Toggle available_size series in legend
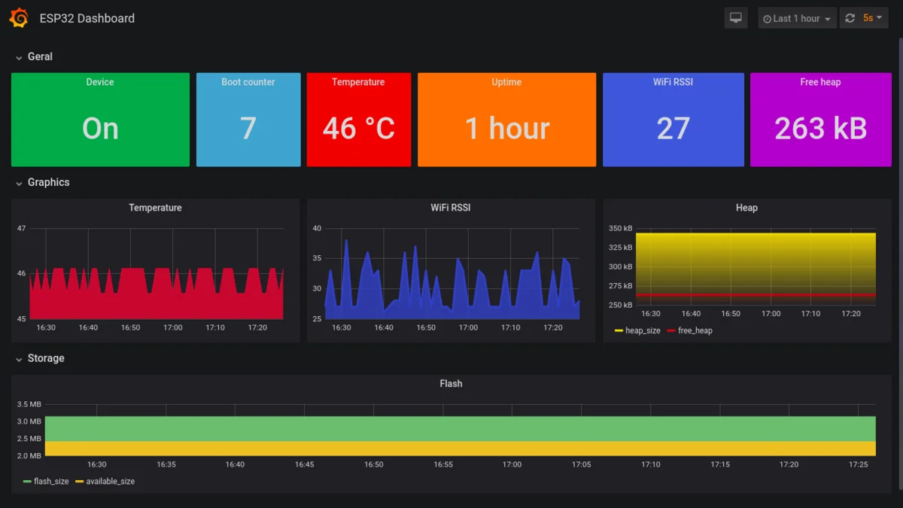903x508 pixels. tap(110, 481)
